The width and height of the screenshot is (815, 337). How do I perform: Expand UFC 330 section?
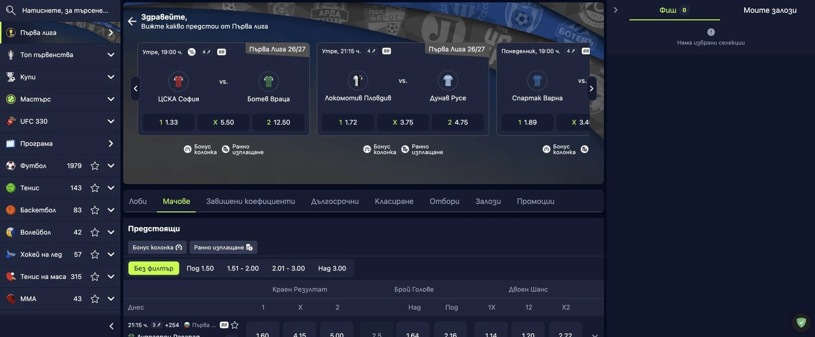[x=111, y=121]
